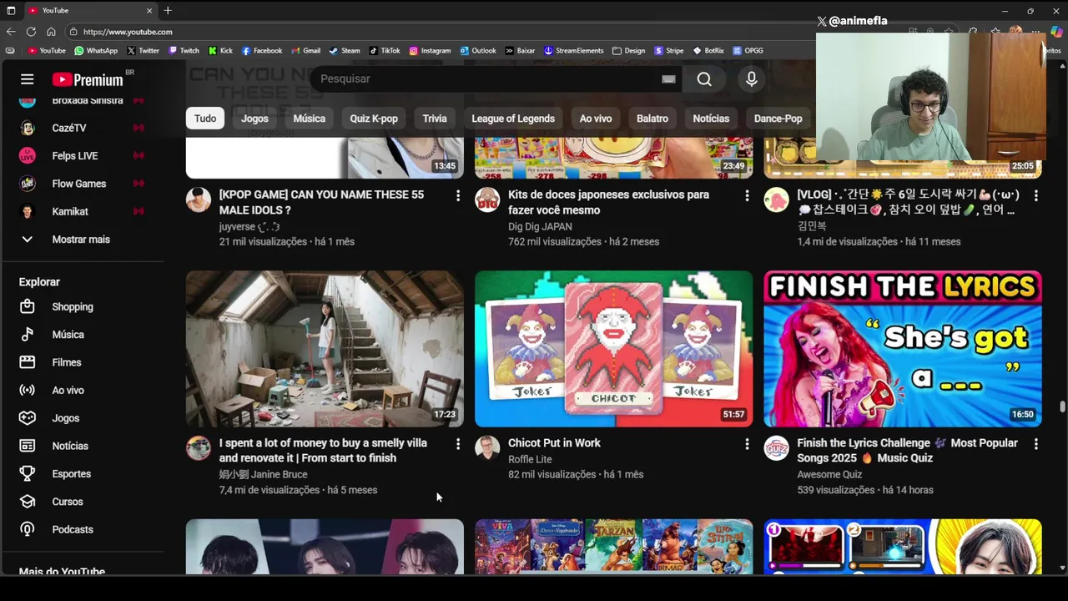Go back with browser back arrow
Screen dimensions: 1068x601
click(x=11, y=32)
